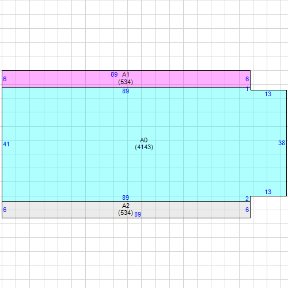Click the 89 dimension just above the gray area
This screenshot has height=288, width=288.
point(126,198)
